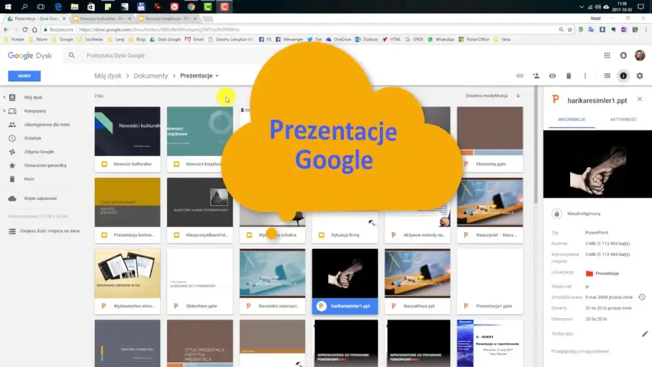Move selected file to trash
Screen dimensions: 652x367
(x=569, y=75)
